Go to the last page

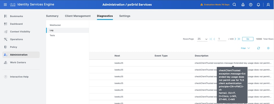pos(239,39)
